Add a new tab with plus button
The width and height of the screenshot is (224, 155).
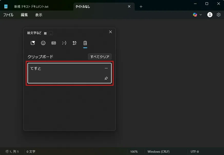click(141, 7)
